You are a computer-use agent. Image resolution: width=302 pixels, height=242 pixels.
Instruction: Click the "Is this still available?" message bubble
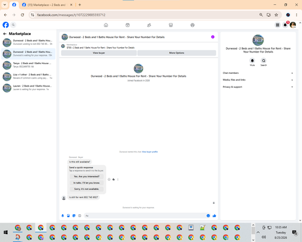click(x=80, y=162)
